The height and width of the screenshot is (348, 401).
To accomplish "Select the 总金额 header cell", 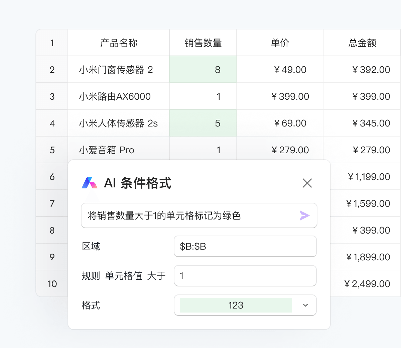I will coord(362,42).
